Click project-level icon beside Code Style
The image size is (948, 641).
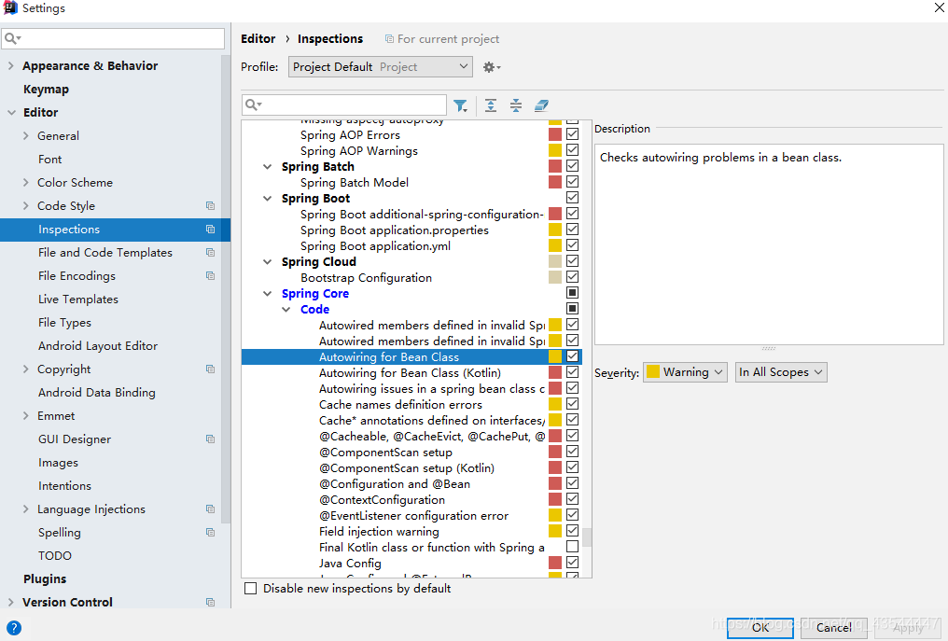[x=210, y=205]
